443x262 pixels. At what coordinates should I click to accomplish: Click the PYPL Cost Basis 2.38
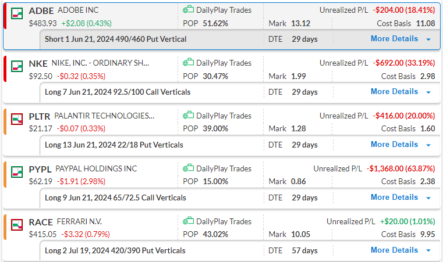(x=428, y=181)
